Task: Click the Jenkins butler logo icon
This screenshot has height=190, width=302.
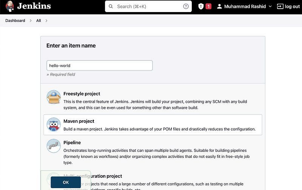Action: 10,6
